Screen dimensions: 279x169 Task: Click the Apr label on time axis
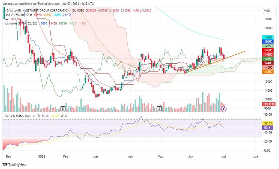pyautogui.click(x=130, y=156)
